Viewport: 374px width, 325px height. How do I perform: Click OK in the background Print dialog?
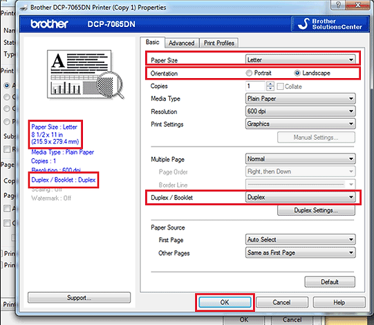coord(244,319)
